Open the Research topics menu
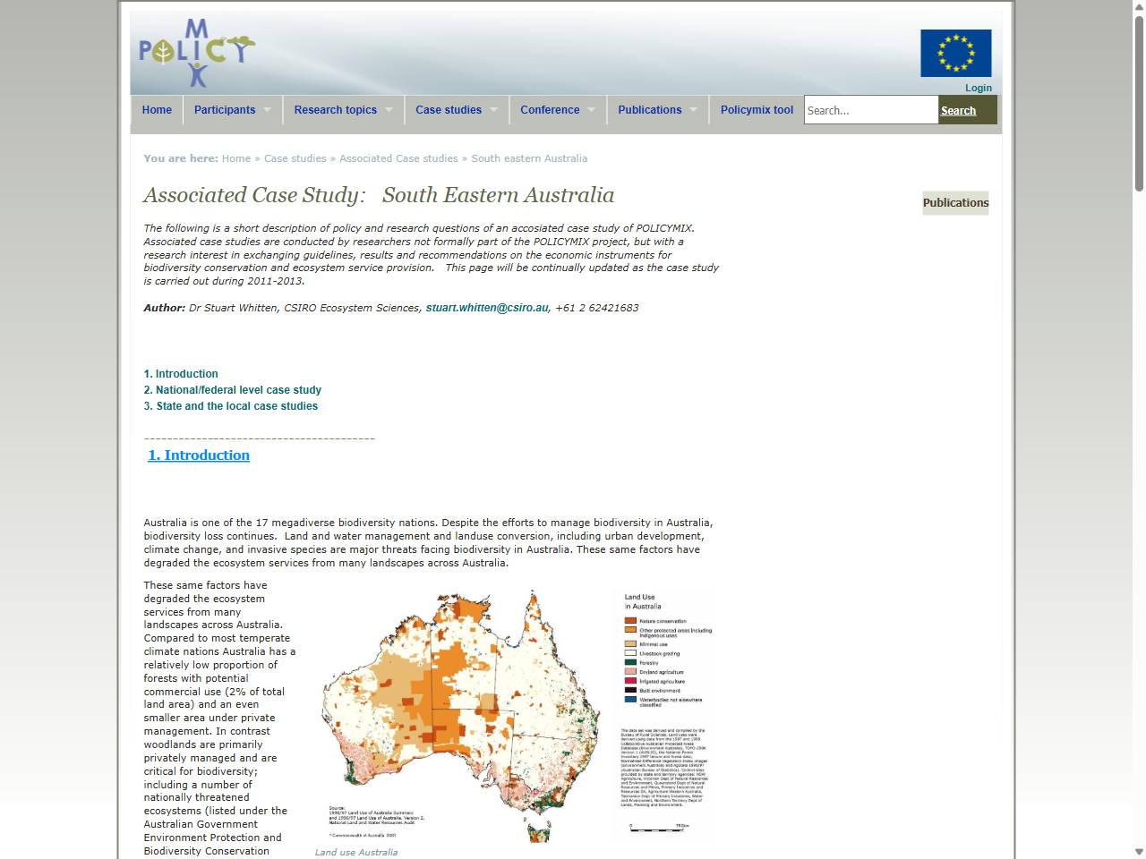Viewport: 1146px width, 859px height. 336,110
